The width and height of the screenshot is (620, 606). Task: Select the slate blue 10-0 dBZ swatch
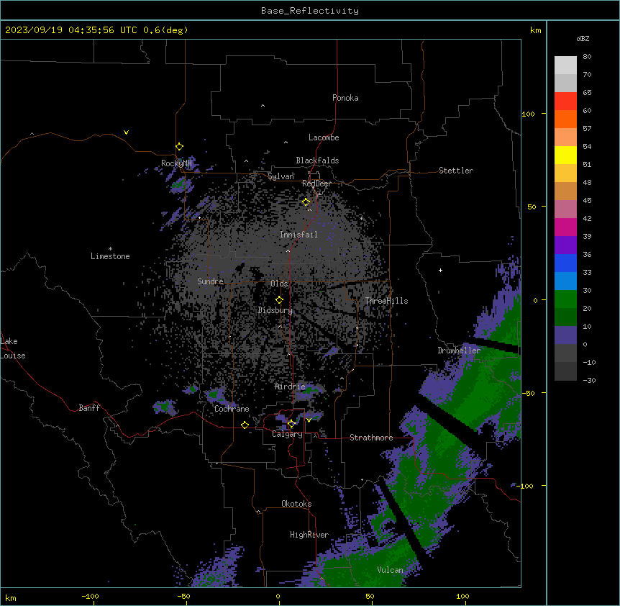[x=565, y=335]
